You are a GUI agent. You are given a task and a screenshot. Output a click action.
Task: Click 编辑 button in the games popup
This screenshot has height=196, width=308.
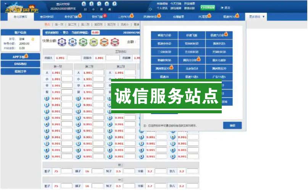[x=232, y=125]
